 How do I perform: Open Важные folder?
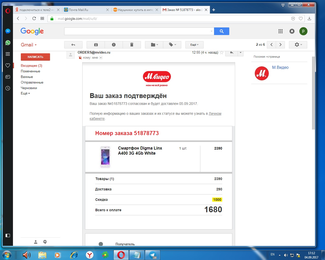27,77
